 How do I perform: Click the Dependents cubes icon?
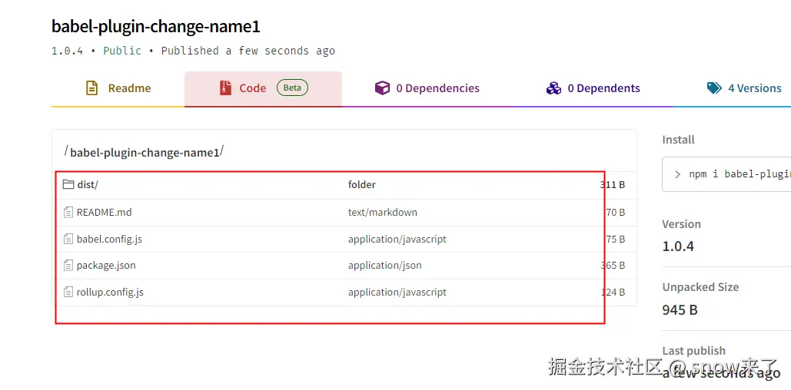click(x=553, y=88)
